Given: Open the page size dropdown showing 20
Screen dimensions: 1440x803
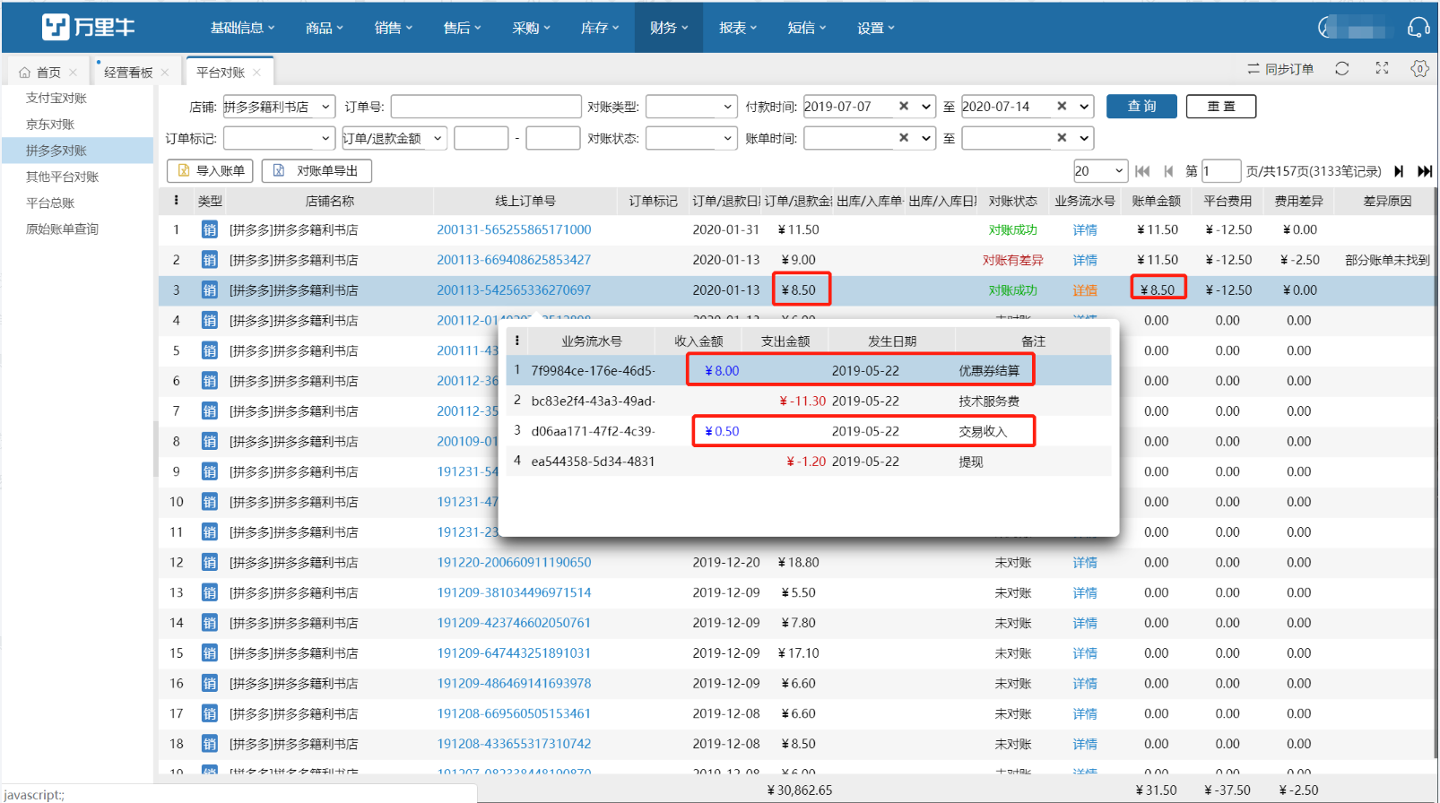Looking at the screenshot, I should point(1100,171).
